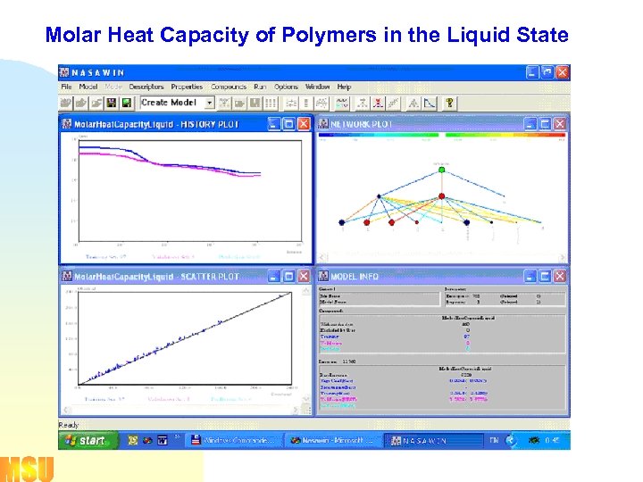Click the greyed grid columns toolbar icon
The image size is (643, 482).
click(x=271, y=103)
